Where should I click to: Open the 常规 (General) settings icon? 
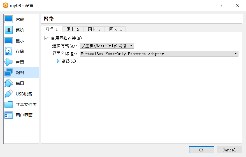[x=9, y=19]
